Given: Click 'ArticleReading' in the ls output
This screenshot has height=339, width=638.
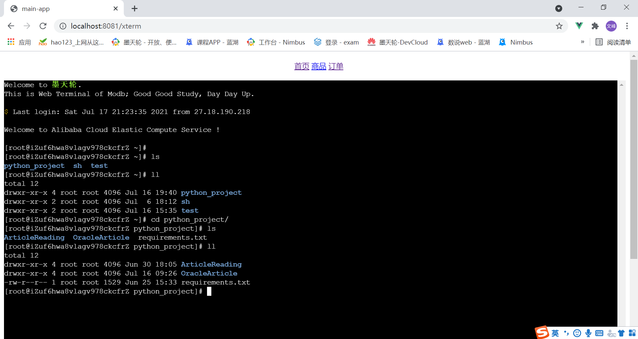Looking at the screenshot, I should [x=34, y=238].
